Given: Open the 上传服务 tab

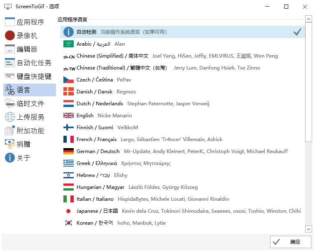Looking at the screenshot, I should [x=30, y=117].
